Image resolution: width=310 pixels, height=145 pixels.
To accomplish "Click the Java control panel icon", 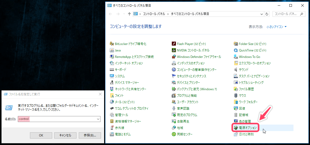I will (112, 50).
